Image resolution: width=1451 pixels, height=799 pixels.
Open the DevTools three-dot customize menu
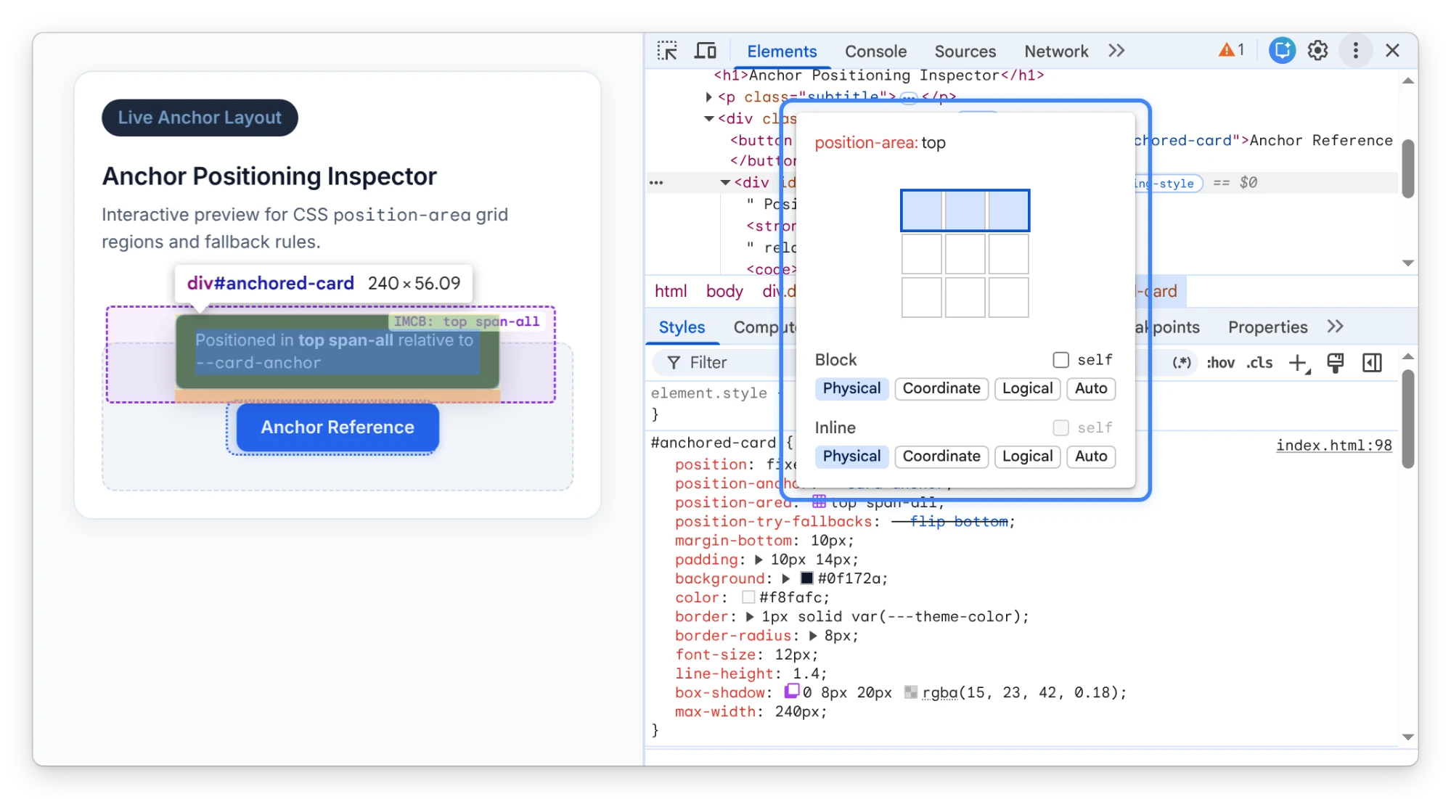(x=1355, y=50)
